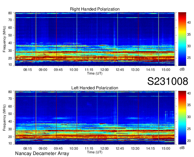This screenshot has height=157, width=194.
Task: Click "Frequency (MHz)" axis label of the Right Handed plot
Action: tap(4, 39)
